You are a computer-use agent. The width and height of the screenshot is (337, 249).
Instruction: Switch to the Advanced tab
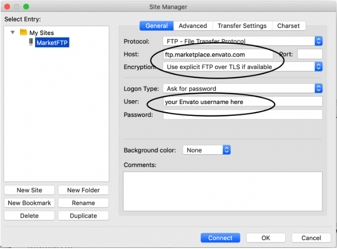192,26
